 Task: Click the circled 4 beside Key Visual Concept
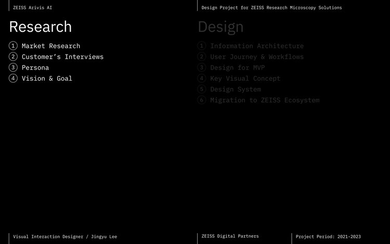(x=202, y=79)
